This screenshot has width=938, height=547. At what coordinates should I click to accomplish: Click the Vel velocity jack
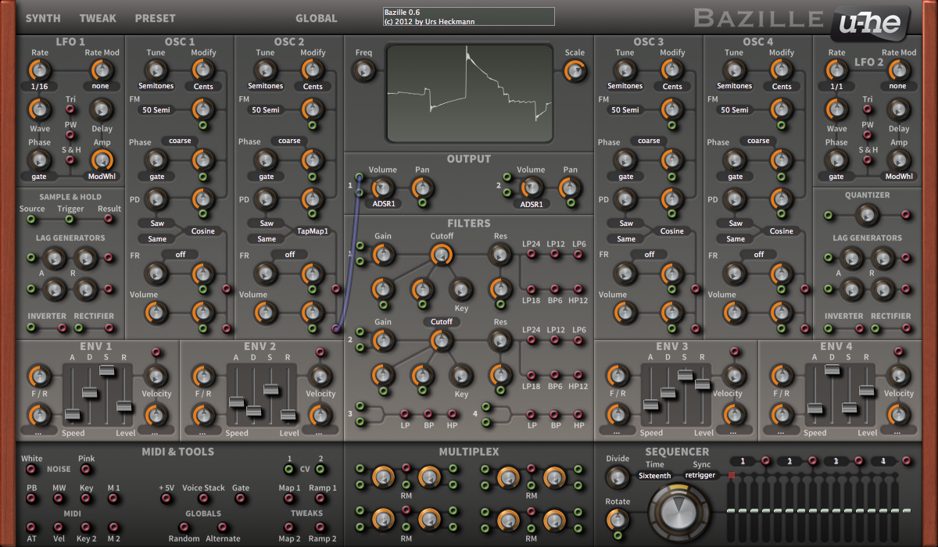click(59, 527)
